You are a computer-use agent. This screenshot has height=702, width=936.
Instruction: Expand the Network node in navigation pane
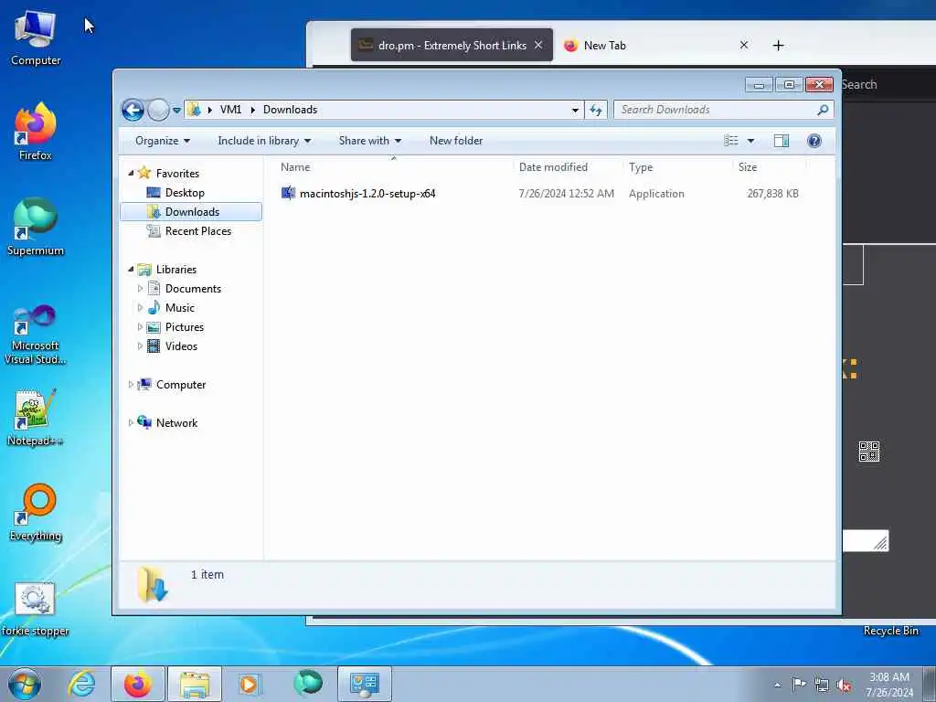[x=131, y=423]
